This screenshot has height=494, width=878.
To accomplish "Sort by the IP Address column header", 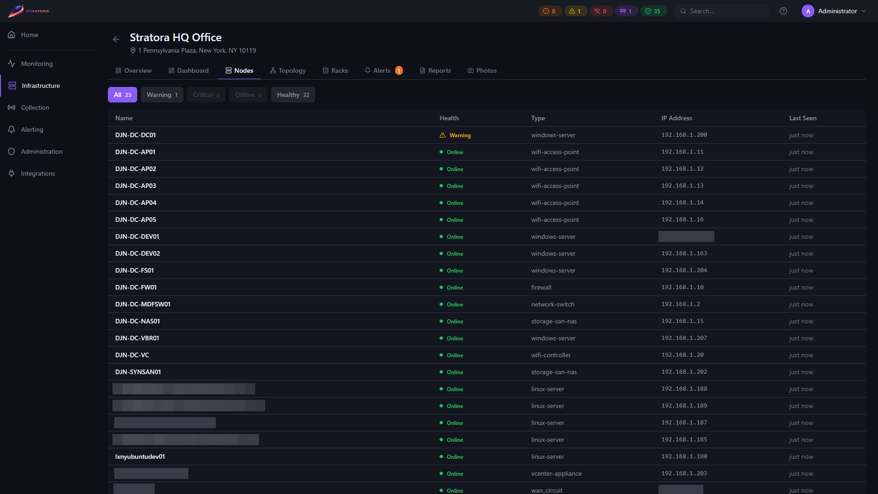I will pos(677,118).
